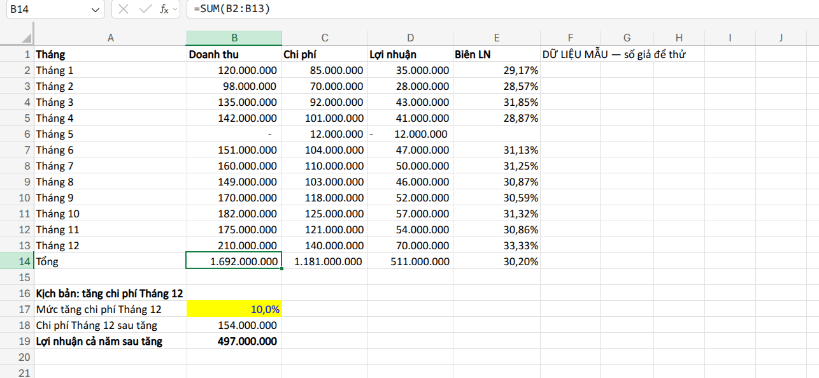Viewport: 819px width, 378px height.
Task: Select column B header
Action: 234,38
